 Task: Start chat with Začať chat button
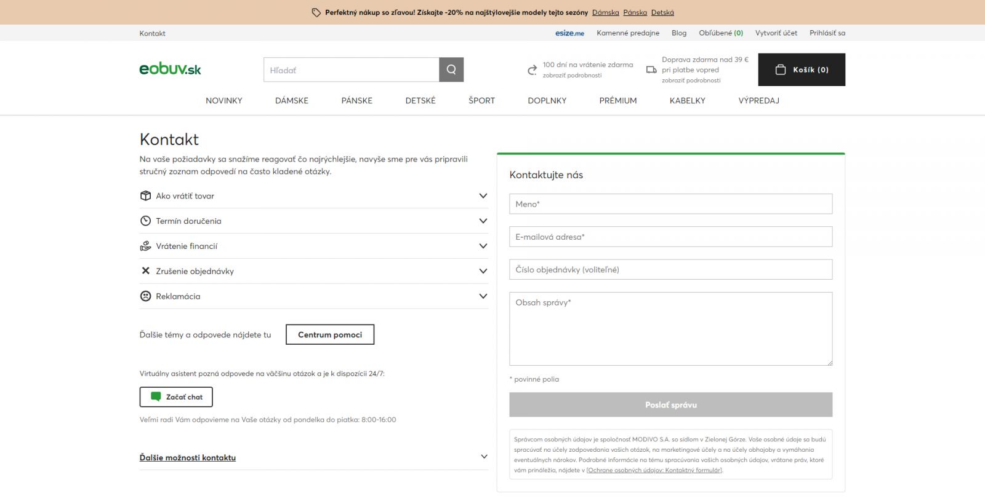point(176,397)
